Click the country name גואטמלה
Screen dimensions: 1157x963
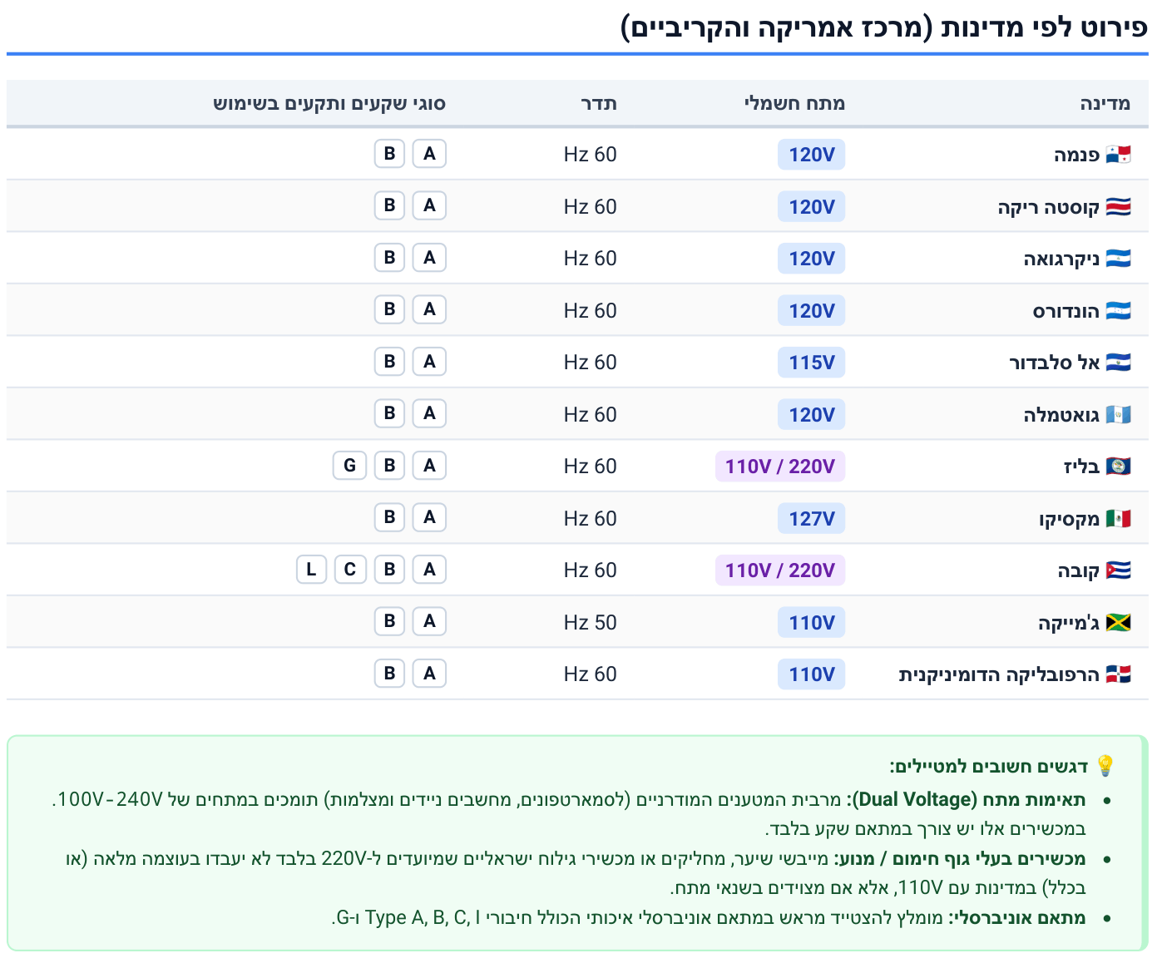pyautogui.click(x=1061, y=415)
